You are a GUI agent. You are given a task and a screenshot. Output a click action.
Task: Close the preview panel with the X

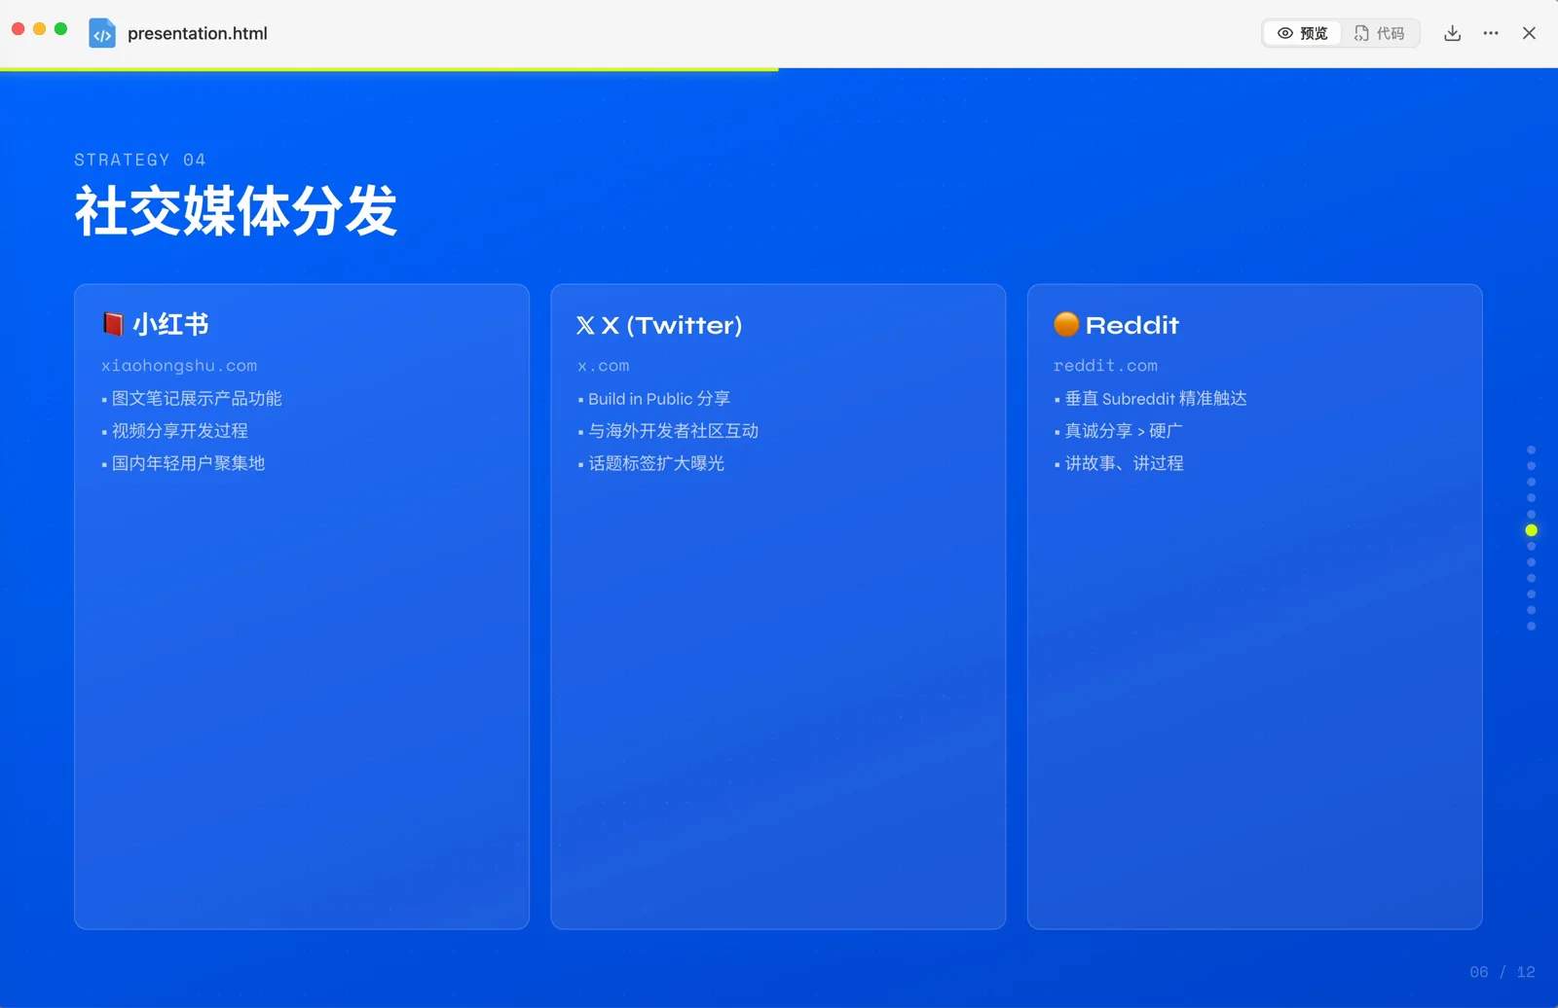point(1529,33)
